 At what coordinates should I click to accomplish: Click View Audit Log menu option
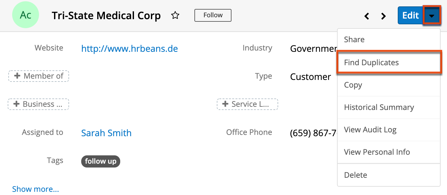tap(370, 129)
